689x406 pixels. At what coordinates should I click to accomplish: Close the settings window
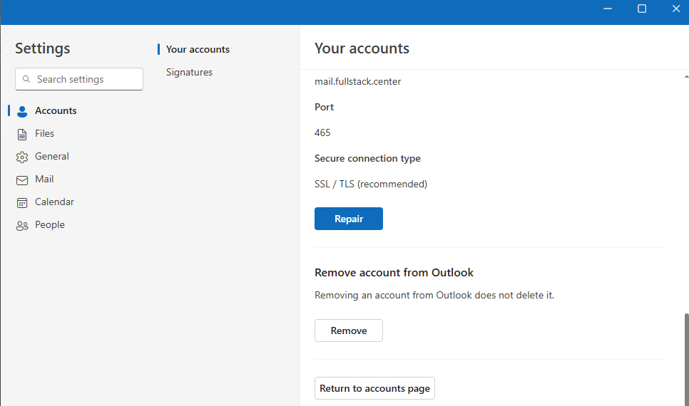tap(676, 9)
